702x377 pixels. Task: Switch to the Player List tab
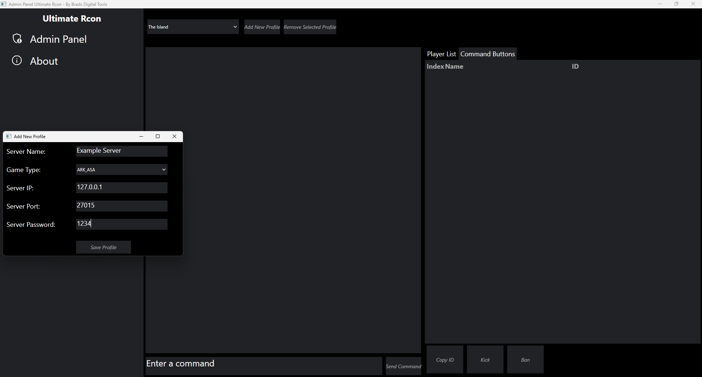[441, 54]
